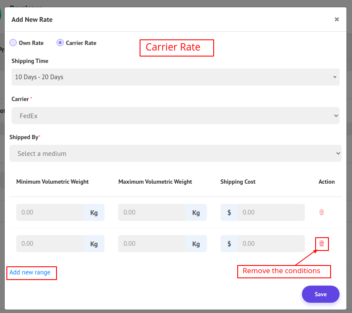Close the Add New Rate dialog
Image resolution: width=352 pixels, height=313 pixels.
337,19
